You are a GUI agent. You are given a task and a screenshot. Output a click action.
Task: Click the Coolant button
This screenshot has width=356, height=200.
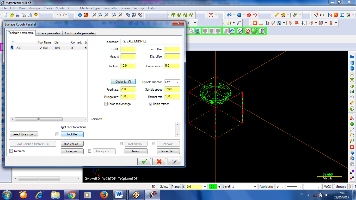(x=123, y=82)
